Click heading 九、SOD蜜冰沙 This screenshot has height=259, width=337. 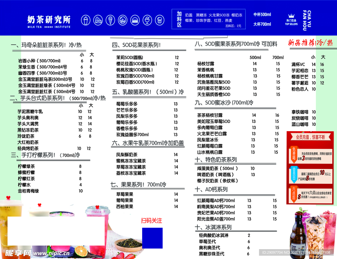224,103
